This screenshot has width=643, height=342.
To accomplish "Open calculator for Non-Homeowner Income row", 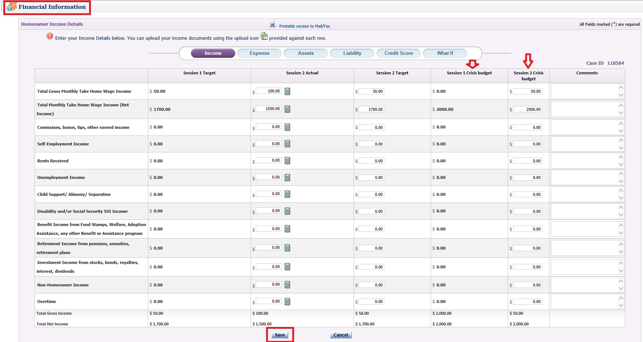I will click(x=287, y=285).
